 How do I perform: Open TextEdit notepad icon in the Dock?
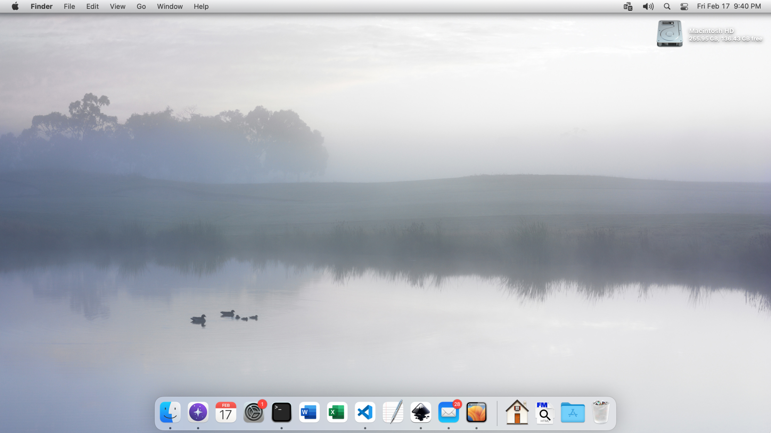click(x=393, y=413)
